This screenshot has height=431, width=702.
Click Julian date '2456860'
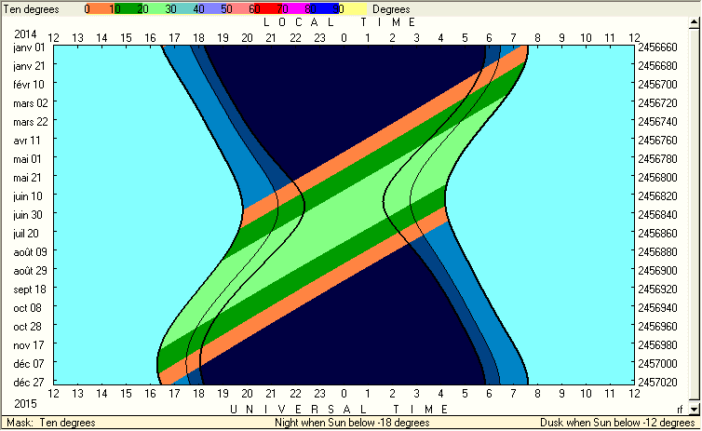pyautogui.click(x=657, y=234)
